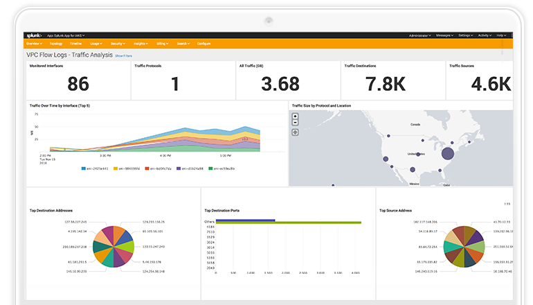533x305 pixels.
Task: Click the Monitored Interfaces value 86
Action: (78, 84)
